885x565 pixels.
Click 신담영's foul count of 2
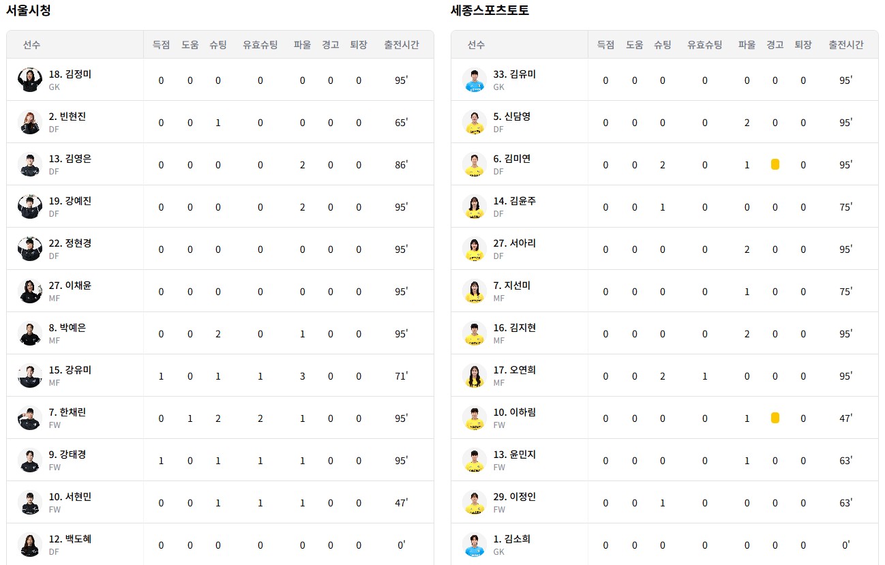[x=747, y=123]
